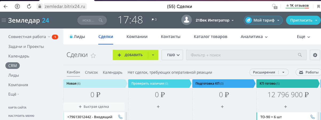Screen dimensions: 321x120
Task: Switch to the Сделки top tab
Action: pyautogui.click(x=106, y=37)
